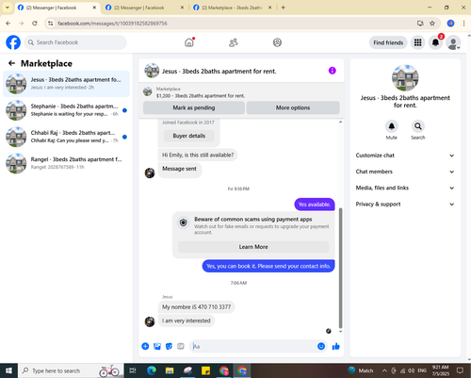Open the Friends icon in top navigation

point(234,42)
